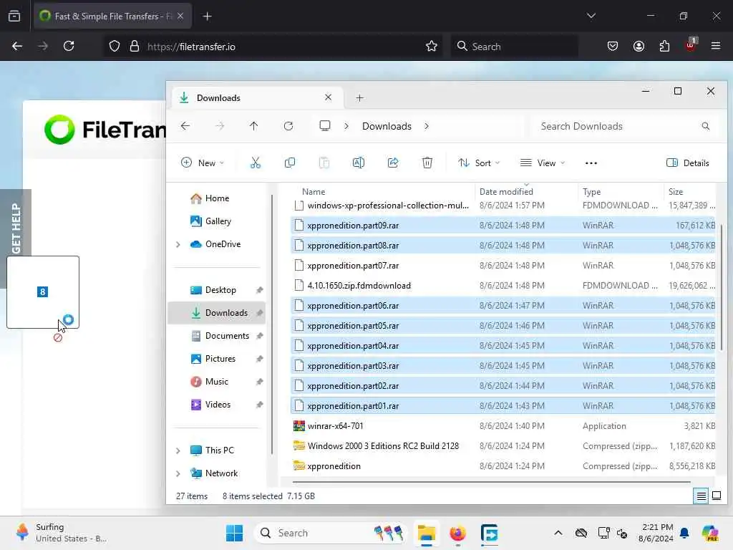Go up one folder level in Explorer
The height and width of the screenshot is (550, 733).
click(254, 126)
